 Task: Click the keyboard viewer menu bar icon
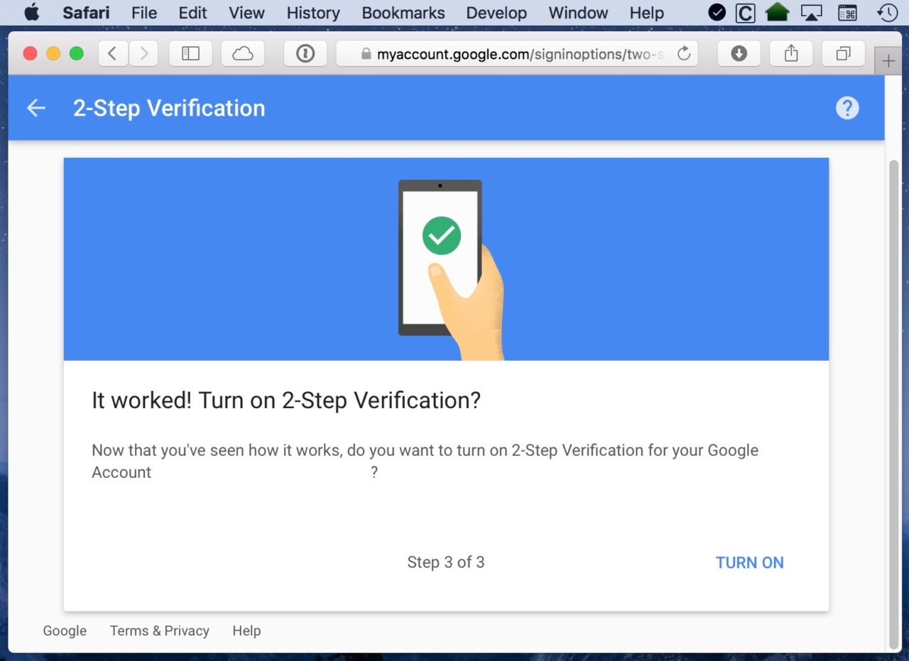click(x=847, y=13)
